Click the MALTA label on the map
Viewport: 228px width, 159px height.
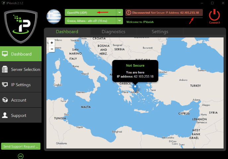pyautogui.click(x=86, y=107)
